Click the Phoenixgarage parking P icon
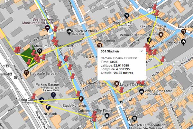 click(x=53, y=95)
